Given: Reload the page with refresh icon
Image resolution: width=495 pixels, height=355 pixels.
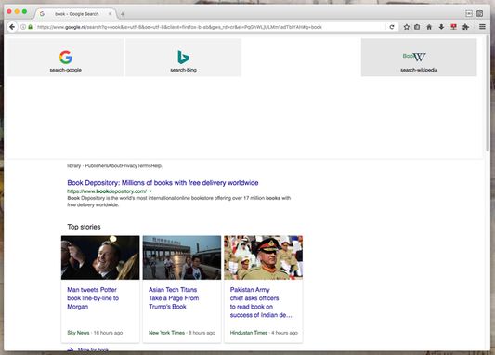Looking at the screenshot, I should click(392, 27).
